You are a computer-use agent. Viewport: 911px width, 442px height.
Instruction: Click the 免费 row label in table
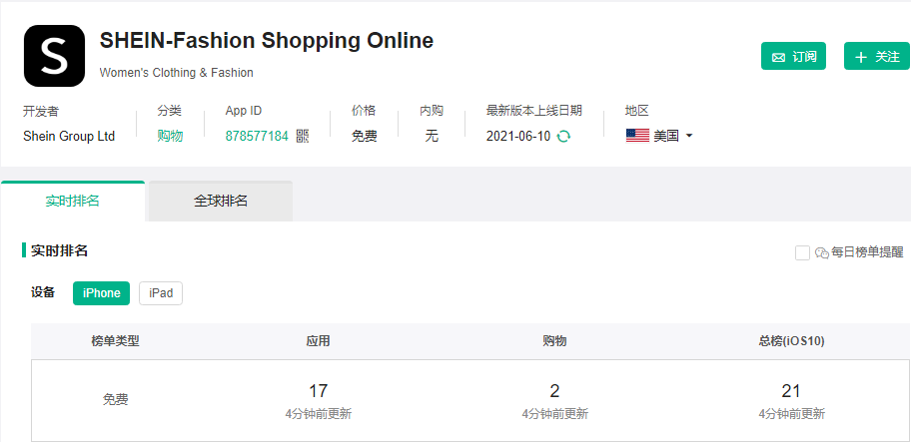115,400
